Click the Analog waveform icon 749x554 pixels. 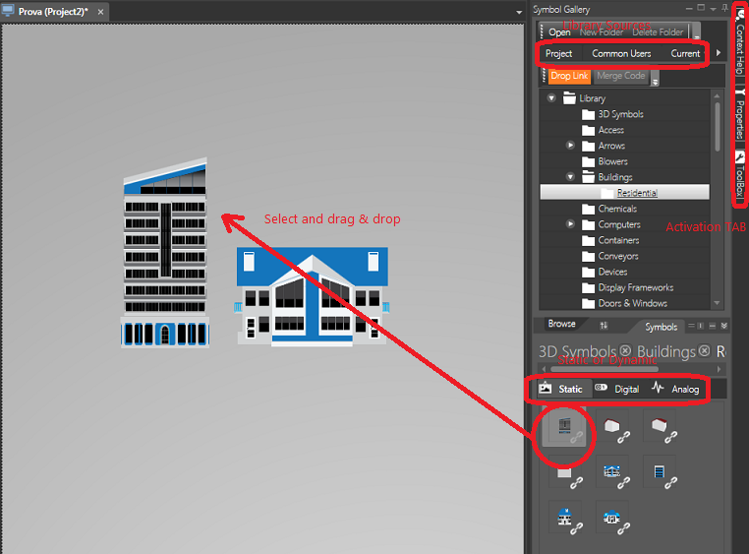(x=658, y=388)
